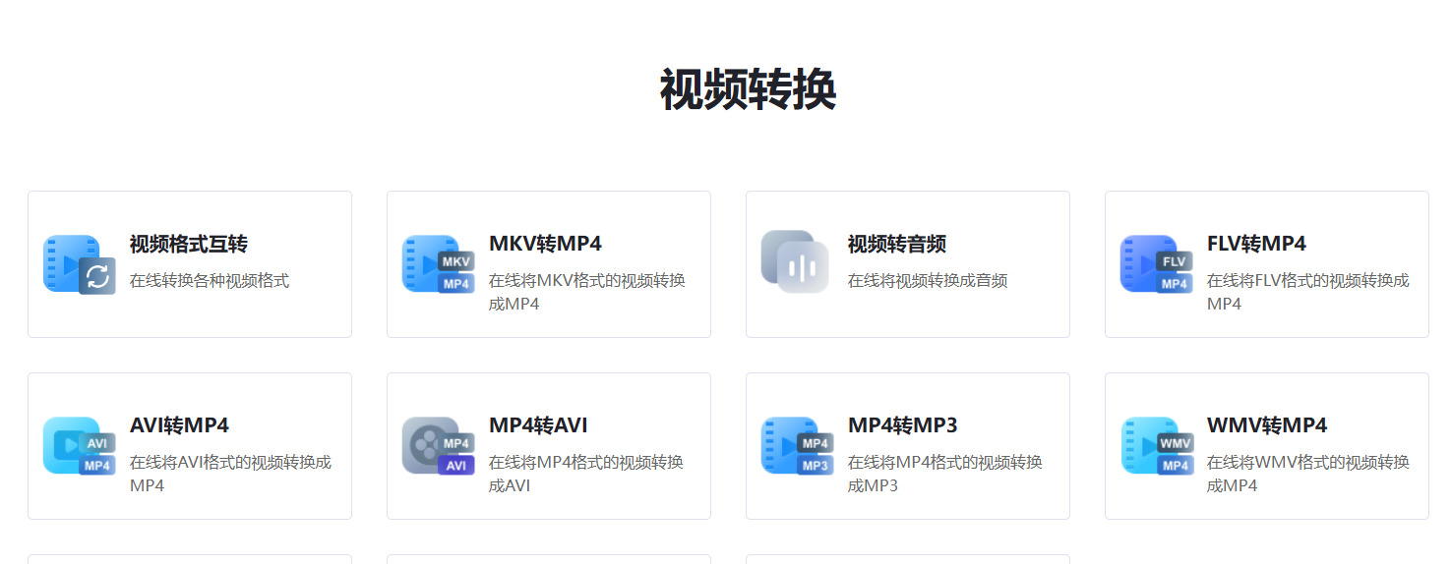The height and width of the screenshot is (564, 1451).
Task: Open the FLV转MP4 title link
Action: click(1256, 244)
